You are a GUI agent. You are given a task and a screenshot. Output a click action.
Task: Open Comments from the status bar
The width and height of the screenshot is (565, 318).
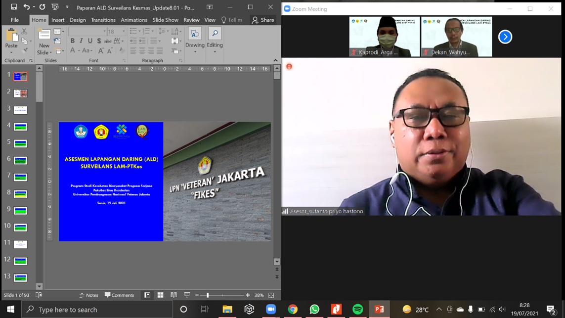pos(119,295)
